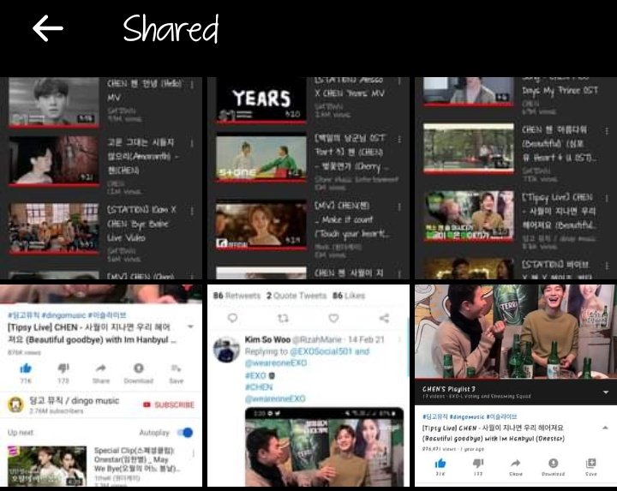Go back using the arrow beside Shared
This screenshot has width=617, height=491.
[48, 28]
